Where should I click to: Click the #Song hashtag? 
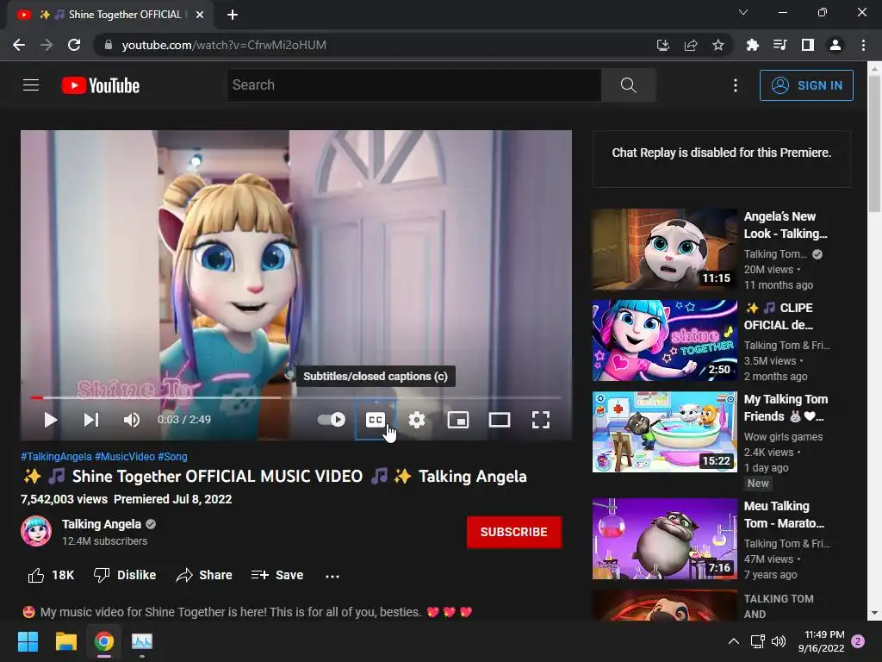click(x=172, y=457)
